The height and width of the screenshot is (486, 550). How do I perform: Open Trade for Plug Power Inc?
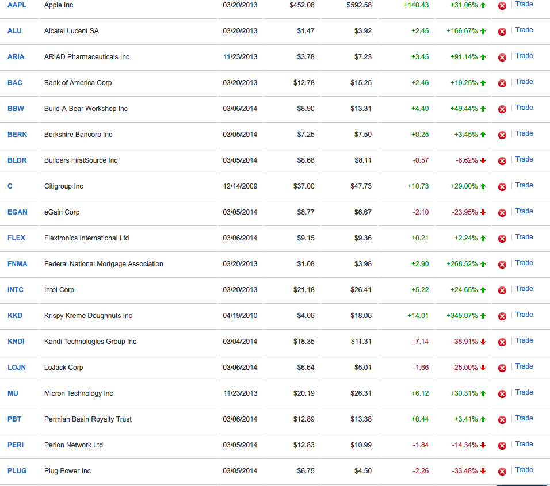point(524,470)
